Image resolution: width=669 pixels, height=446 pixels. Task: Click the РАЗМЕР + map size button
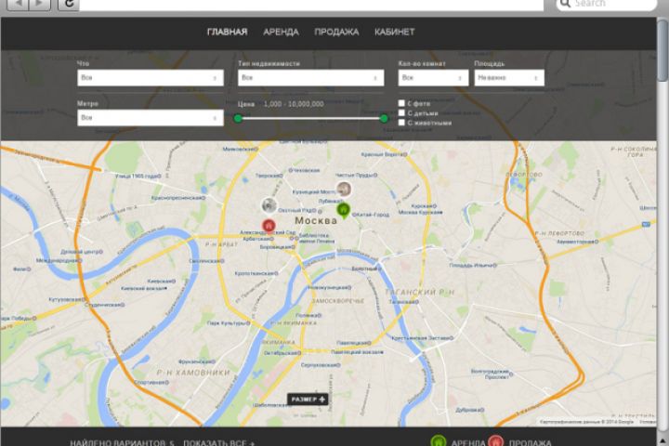click(x=308, y=400)
